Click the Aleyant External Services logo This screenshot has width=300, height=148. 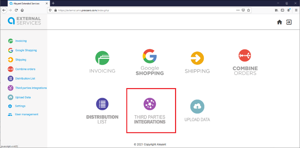[24, 21]
